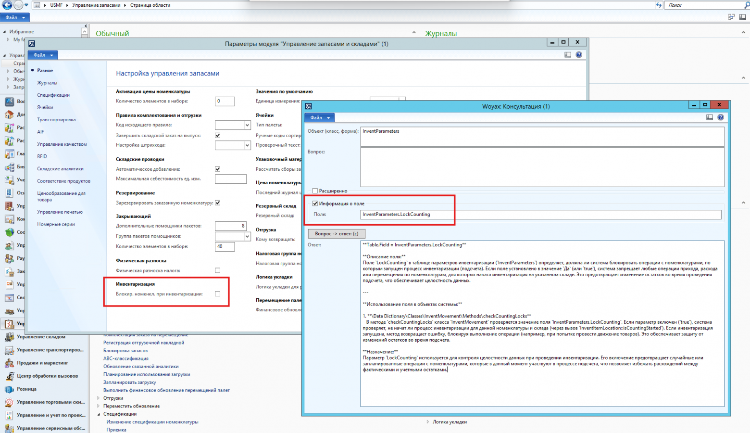Open the Управление и учет по проектам icon
Screen dimensions: 750x433
pos(9,415)
